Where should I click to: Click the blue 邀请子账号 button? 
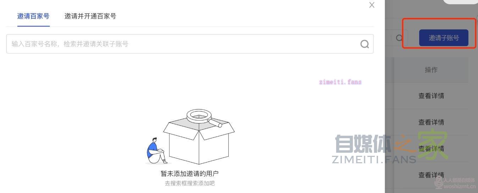click(x=444, y=38)
